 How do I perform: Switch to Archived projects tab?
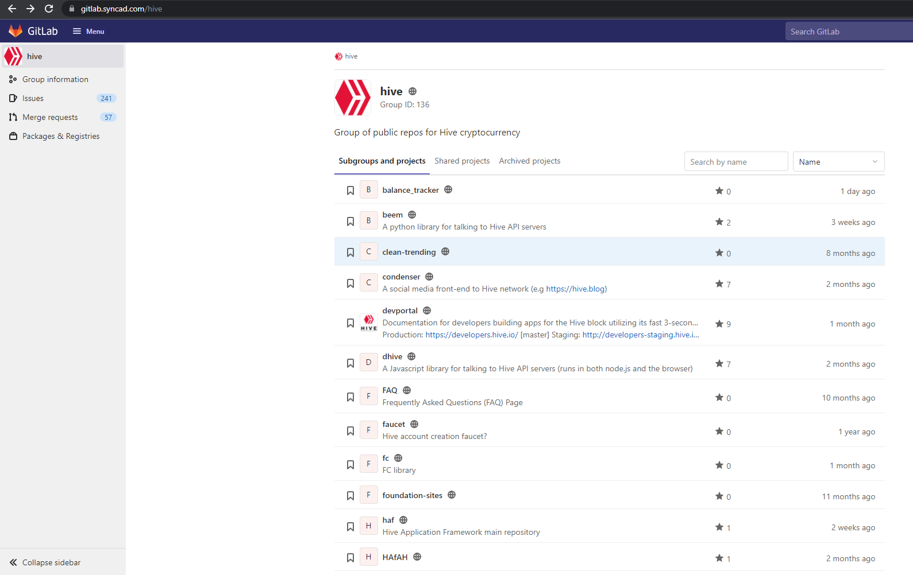tap(530, 161)
